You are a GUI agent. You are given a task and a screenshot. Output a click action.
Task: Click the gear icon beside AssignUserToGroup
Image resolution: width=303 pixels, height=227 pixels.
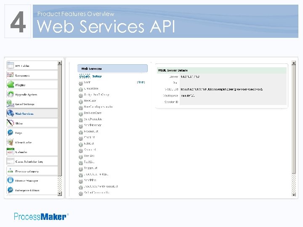tap(80, 95)
